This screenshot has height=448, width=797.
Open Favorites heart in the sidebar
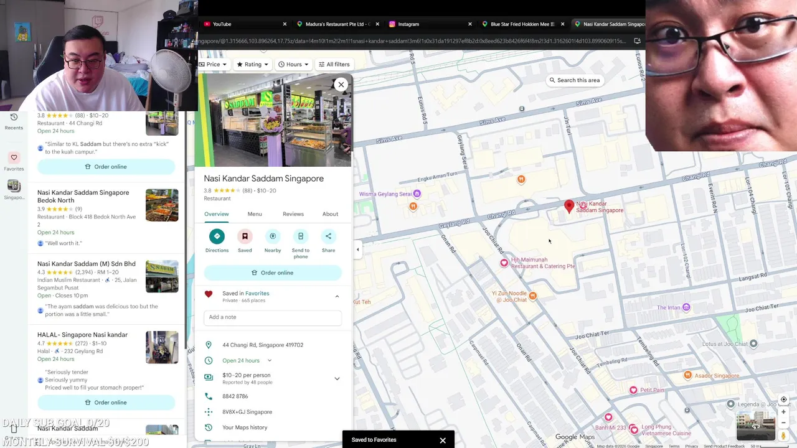click(14, 162)
